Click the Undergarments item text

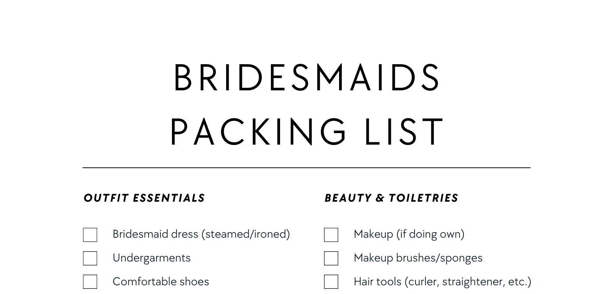[x=152, y=258]
